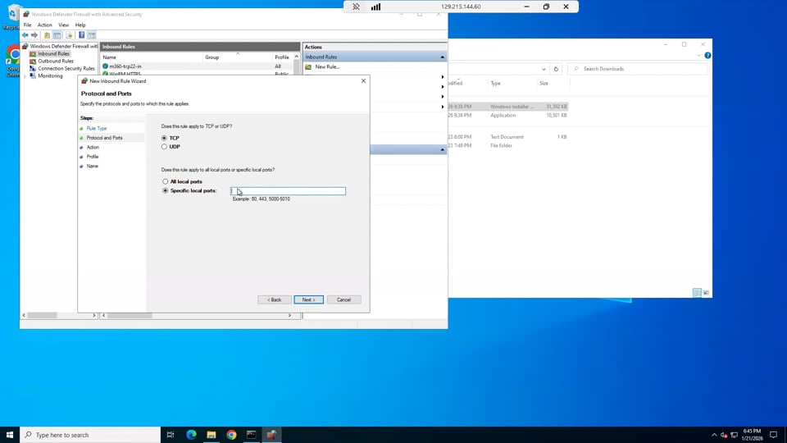Click the Forward arrow in the toolbar
Viewport: 787px width, 443px height.
click(34, 35)
